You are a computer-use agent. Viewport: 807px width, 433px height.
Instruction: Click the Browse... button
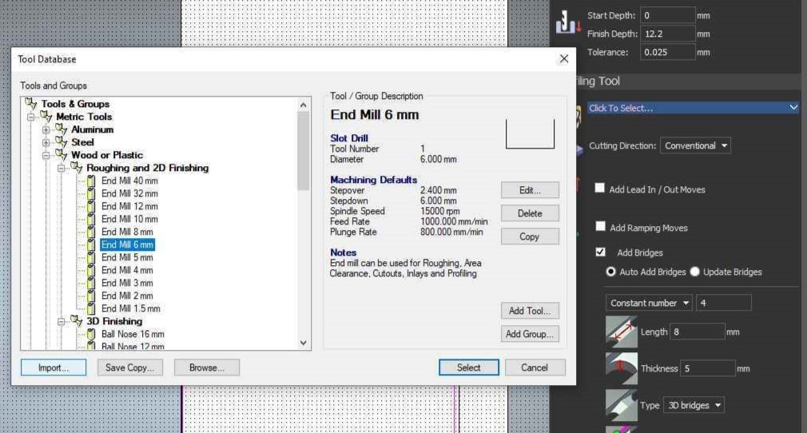tap(206, 367)
